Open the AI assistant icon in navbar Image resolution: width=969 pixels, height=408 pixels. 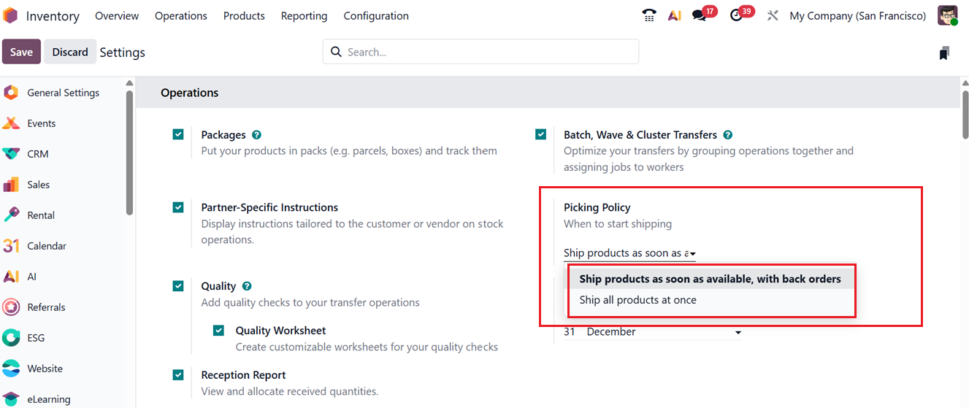(674, 15)
